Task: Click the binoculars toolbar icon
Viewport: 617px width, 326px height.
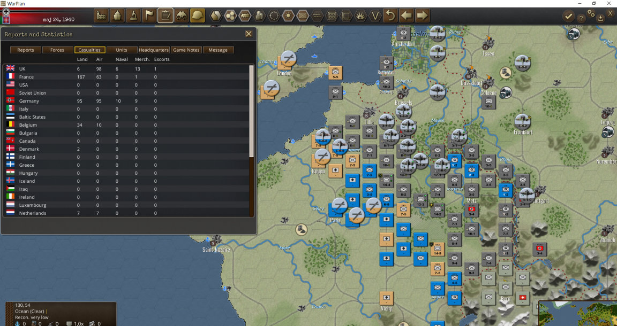Action: 182,15
